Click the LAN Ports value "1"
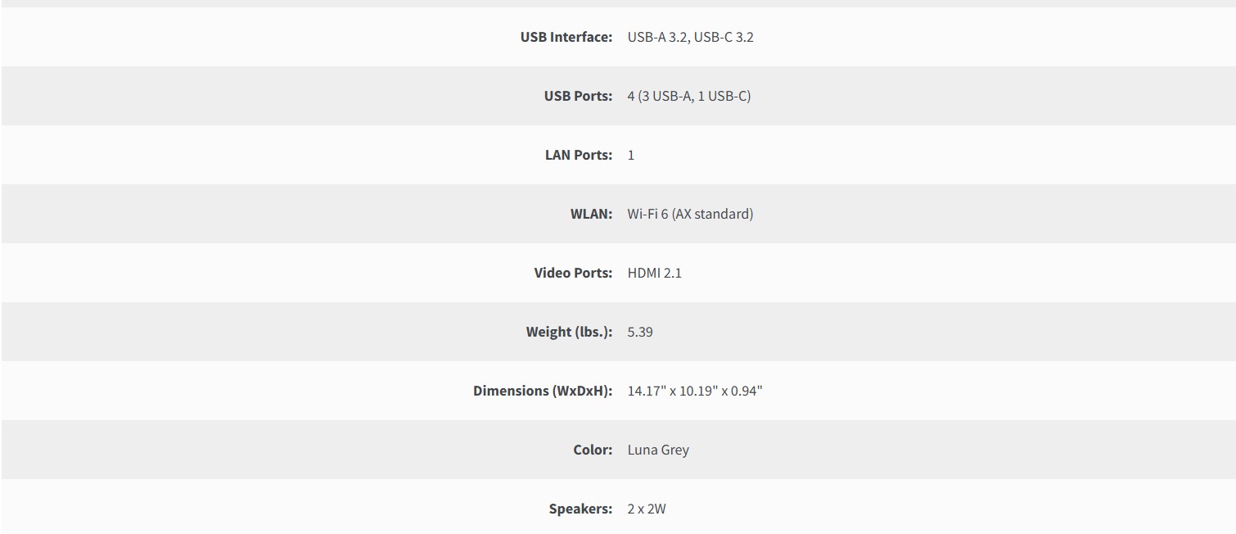This screenshot has height=534, width=1236. (x=631, y=155)
